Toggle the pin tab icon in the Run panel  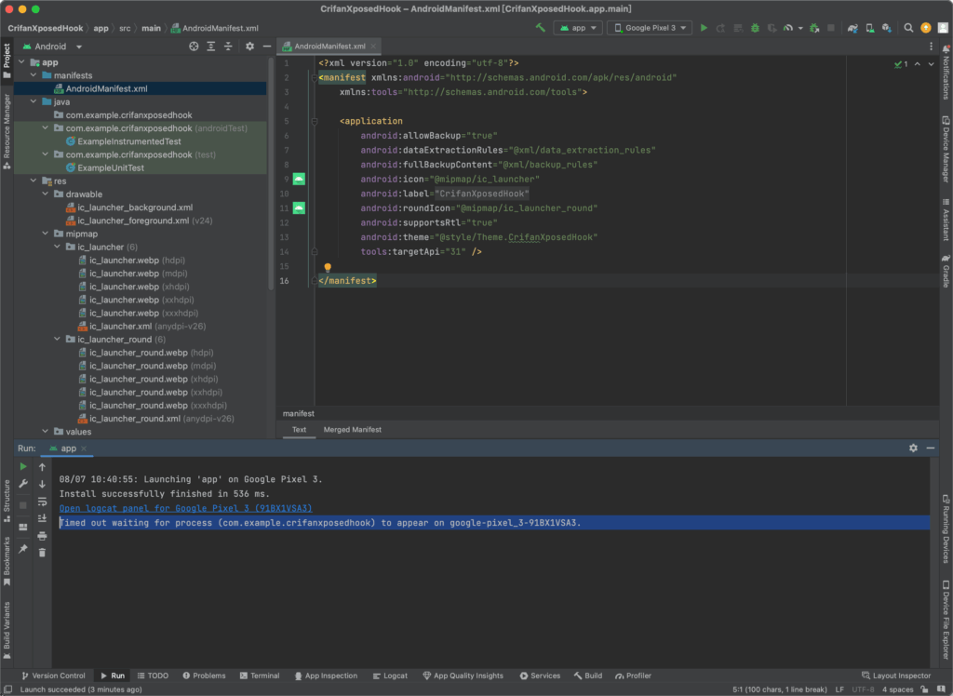(x=23, y=549)
